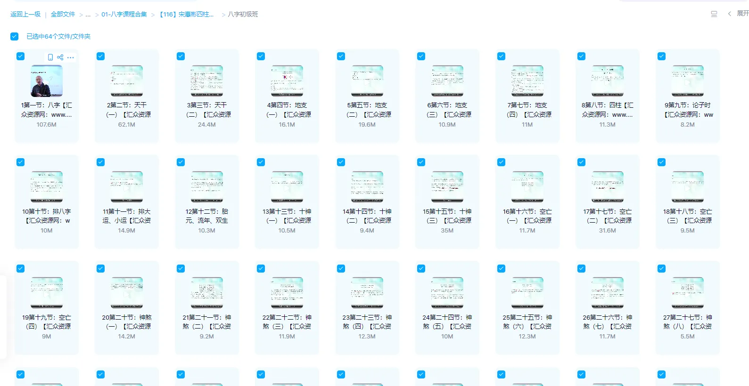Click the 已选中64个文件/文件夹 selection label
This screenshot has width=749, height=386.
click(x=58, y=36)
